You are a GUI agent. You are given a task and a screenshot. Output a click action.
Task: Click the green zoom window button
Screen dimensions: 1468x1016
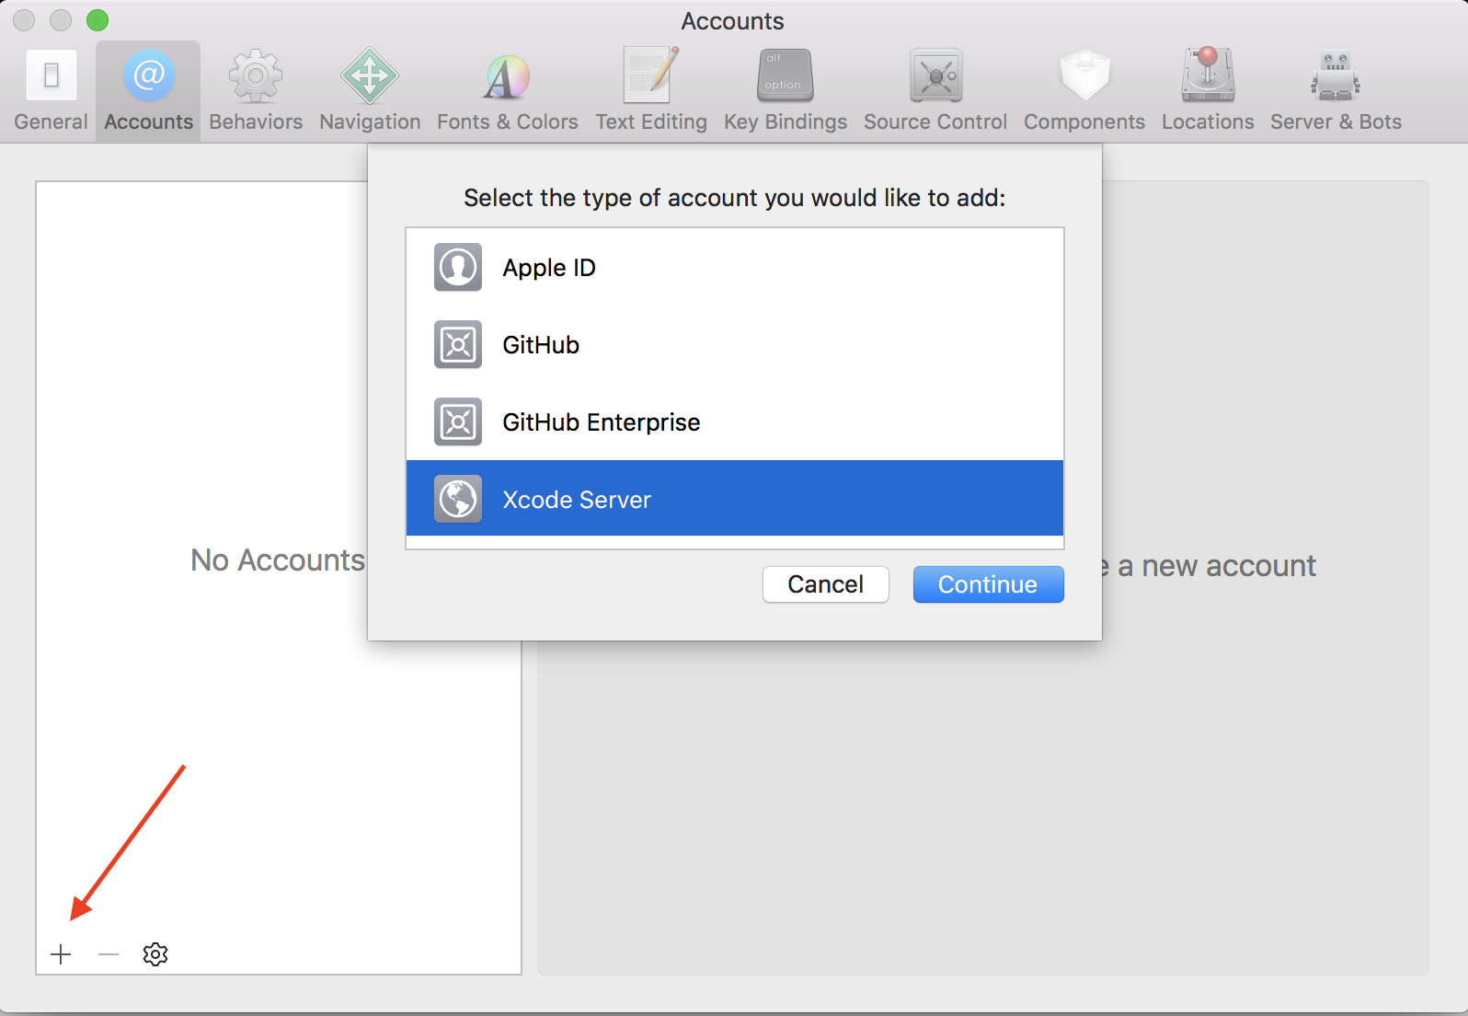pyautogui.click(x=97, y=20)
